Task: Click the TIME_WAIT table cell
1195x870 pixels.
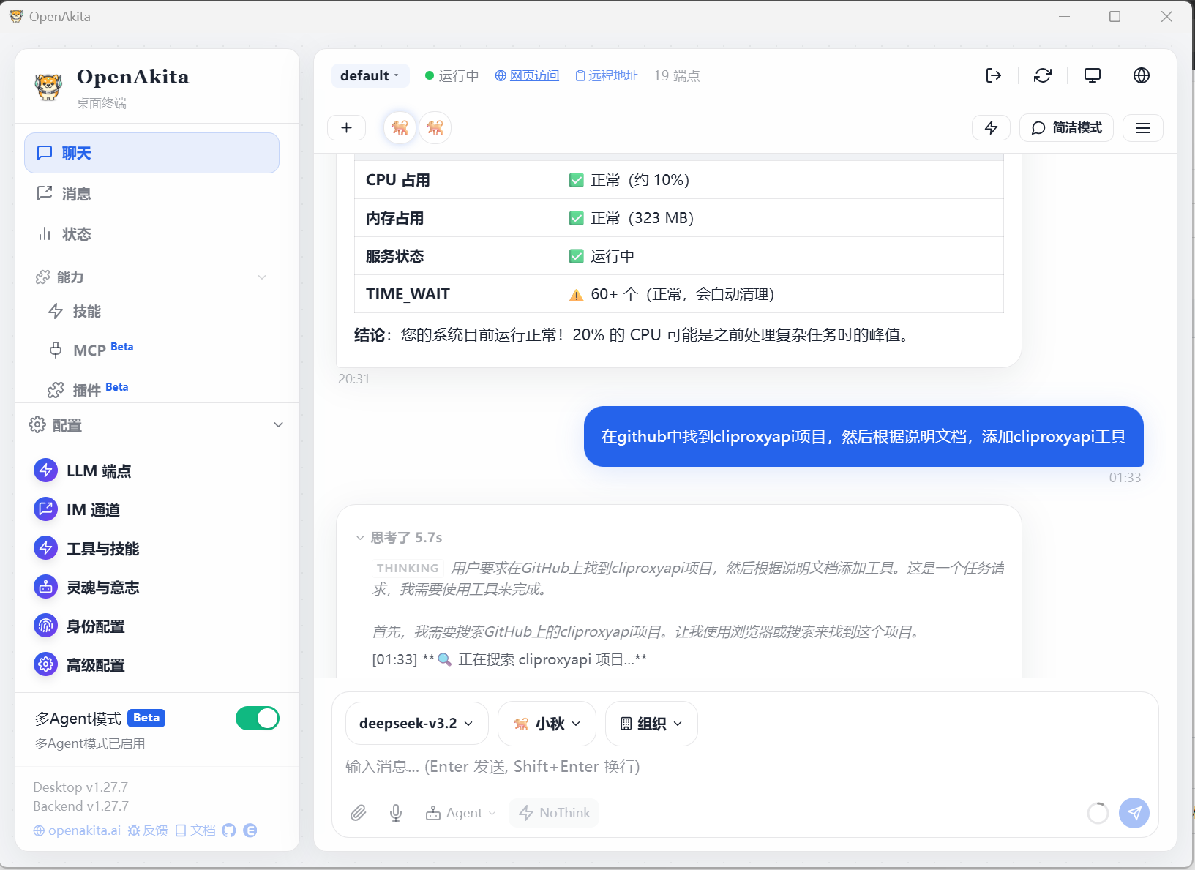Action: pos(454,294)
